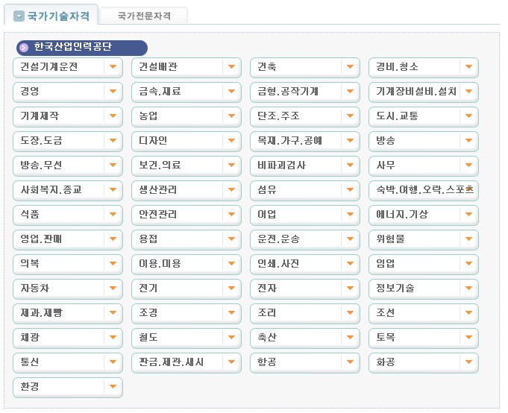
Task: Open the 토목 dropdown menu
Action: click(423, 338)
